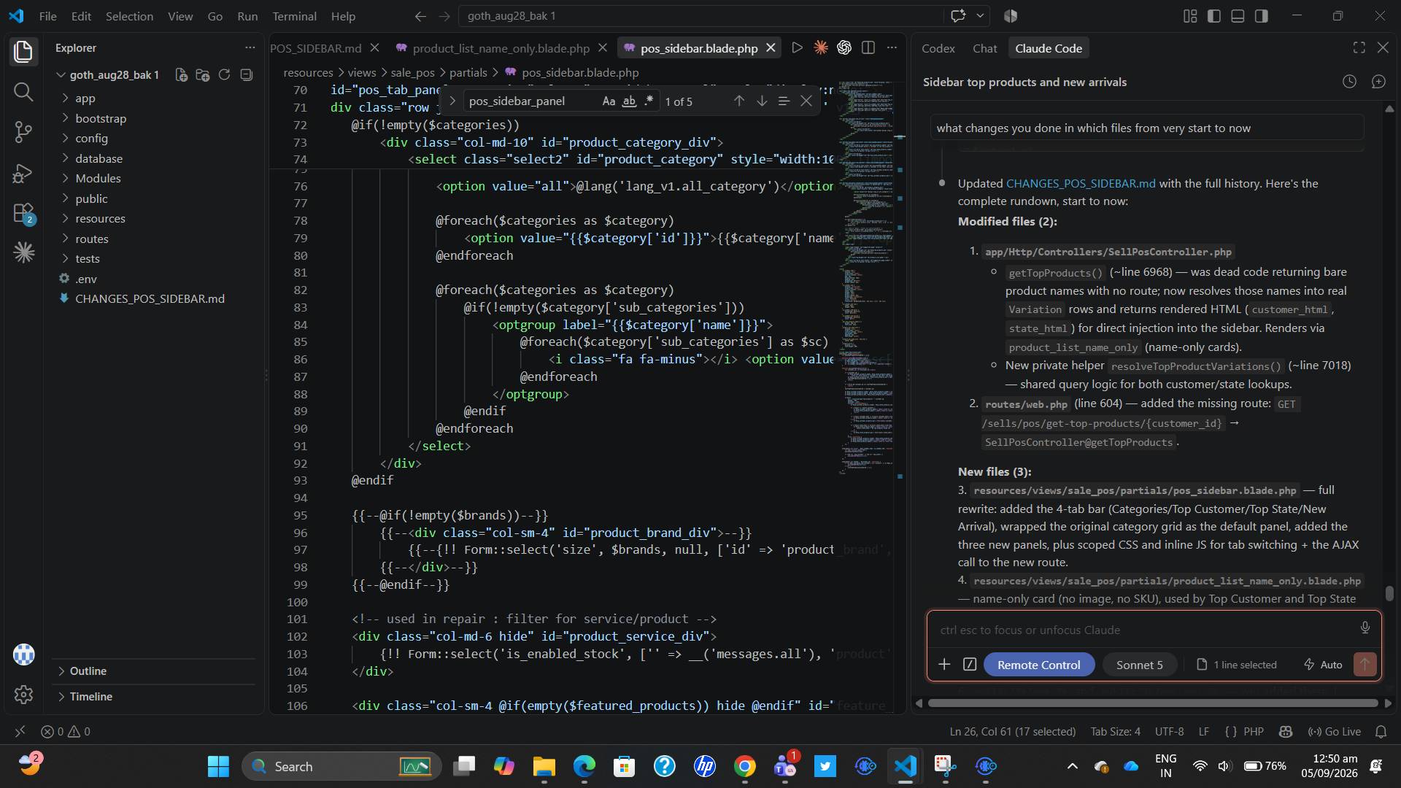Split the editor right

[x=868, y=48]
